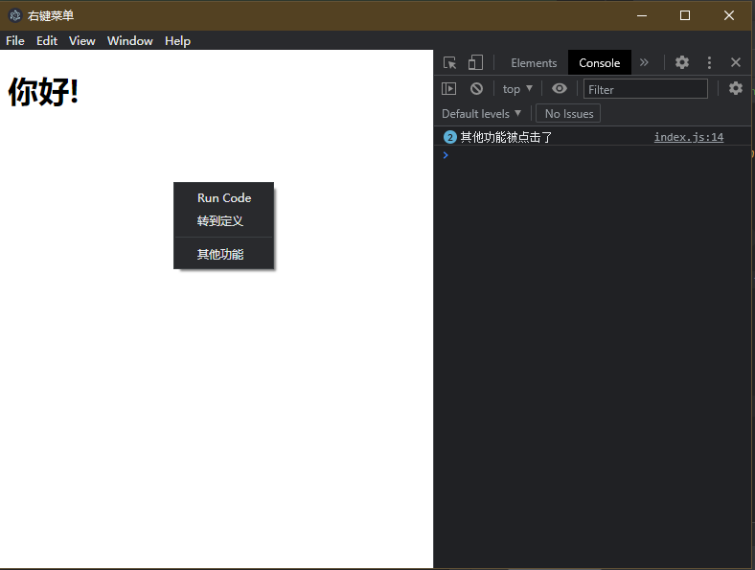Open the View menu
Viewport: 755px width, 570px height.
(81, 41)
